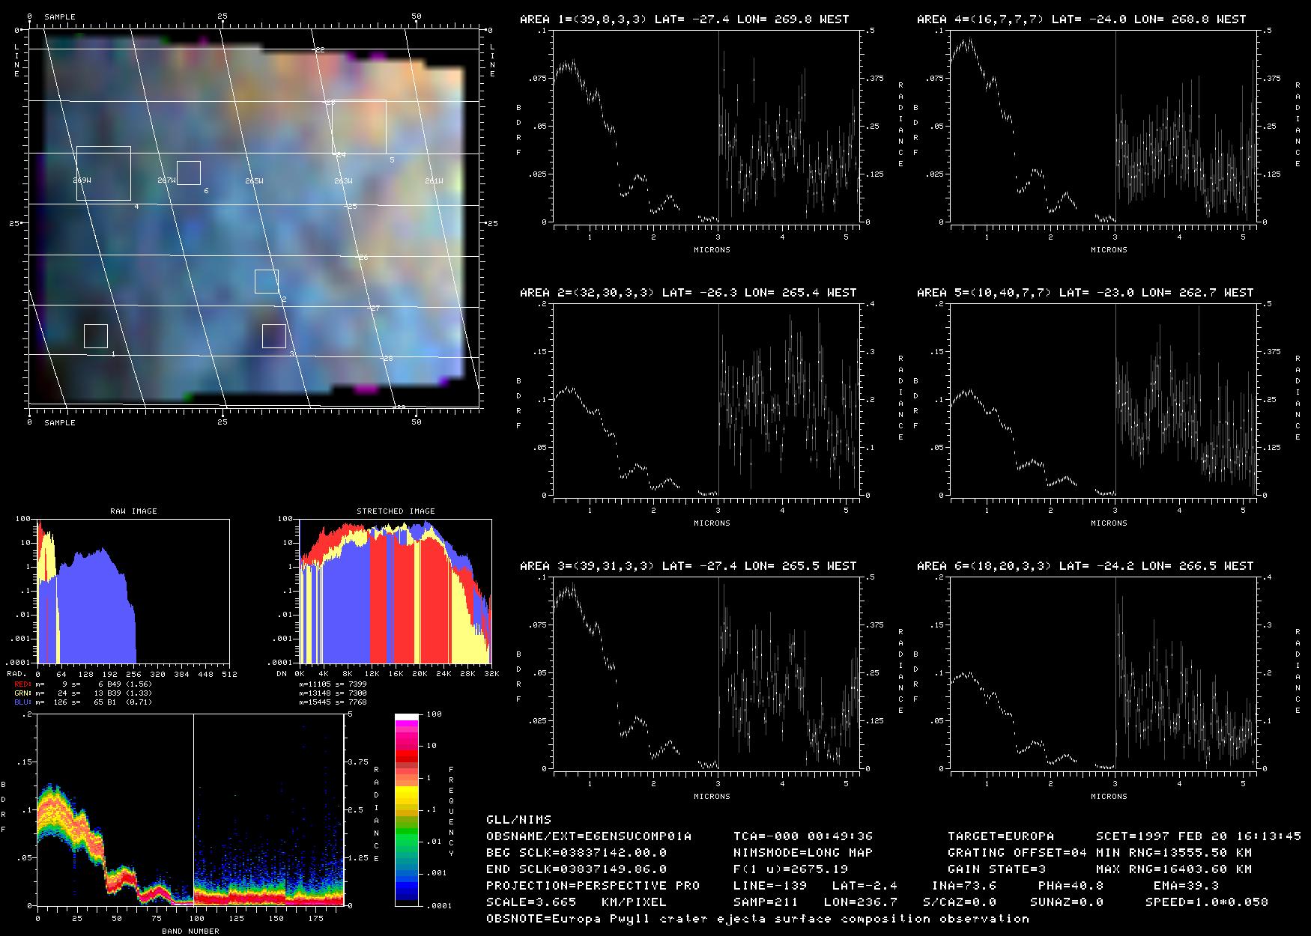Viewport: 1311px width, 936px height.
Task: Click the TARGET=EUROPA text
Action: click(1000, 836)
